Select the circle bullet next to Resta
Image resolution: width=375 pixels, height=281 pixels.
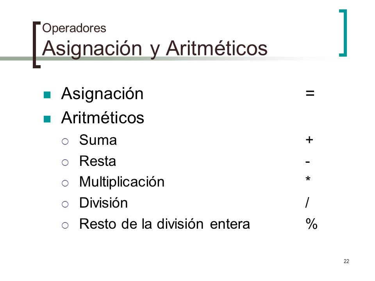coord(65,162)
